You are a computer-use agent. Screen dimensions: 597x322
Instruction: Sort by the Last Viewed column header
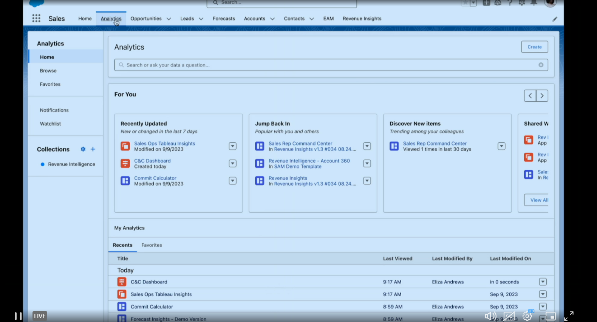click(397, 259)
